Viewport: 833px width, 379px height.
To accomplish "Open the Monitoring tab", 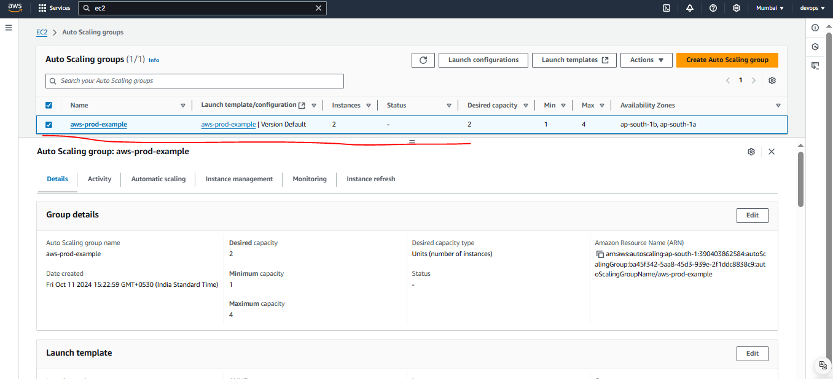I will pos(310,179).
